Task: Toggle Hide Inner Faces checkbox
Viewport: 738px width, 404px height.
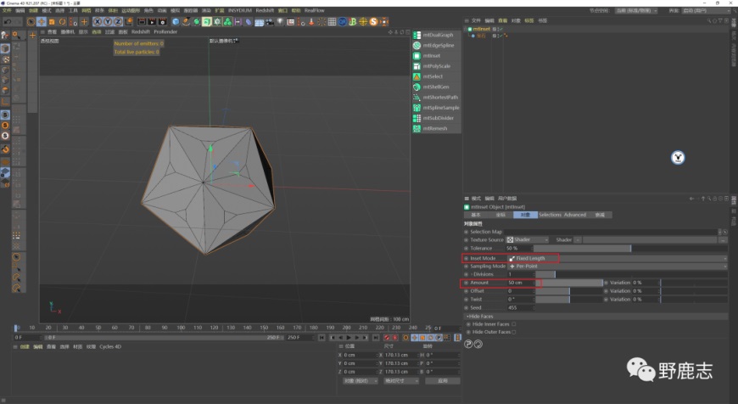Action: point(513,324)
